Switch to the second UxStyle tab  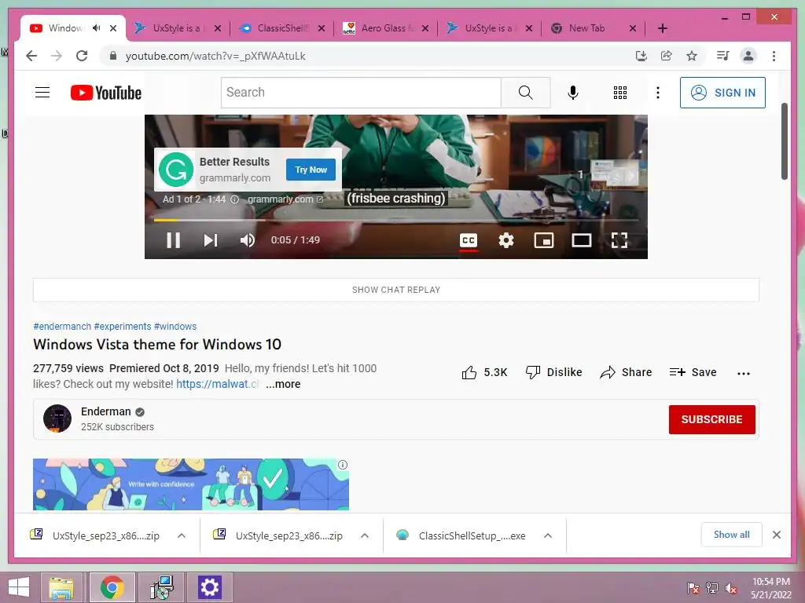coord(490,27)
